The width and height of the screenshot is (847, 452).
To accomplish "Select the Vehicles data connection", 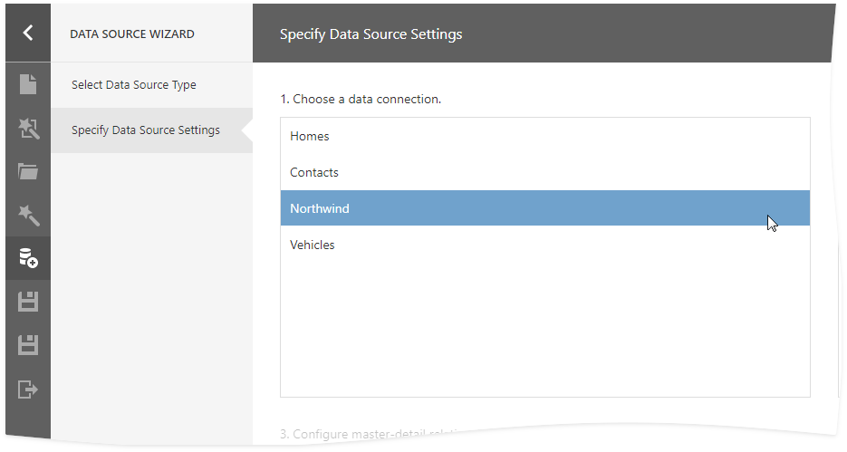I will [313, 245].
